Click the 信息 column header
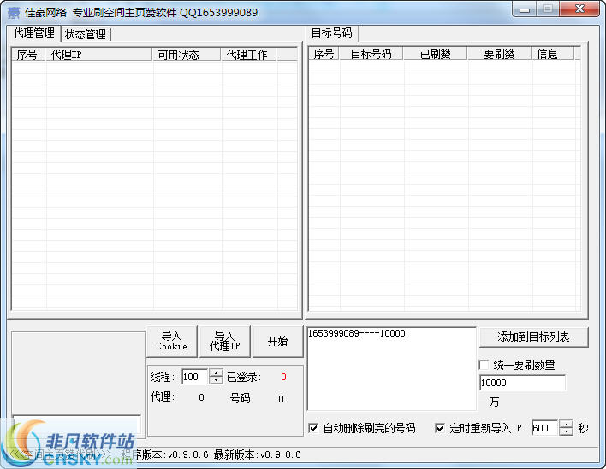 pyautogui.click(x=553, y=54)
